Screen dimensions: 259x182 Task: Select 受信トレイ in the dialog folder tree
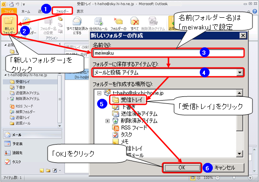(x=128, y=100)
